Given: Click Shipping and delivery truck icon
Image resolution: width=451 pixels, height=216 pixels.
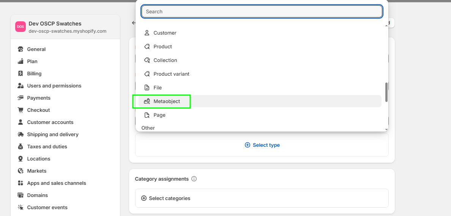Looking at the screenshot, I should coord(20,135).
